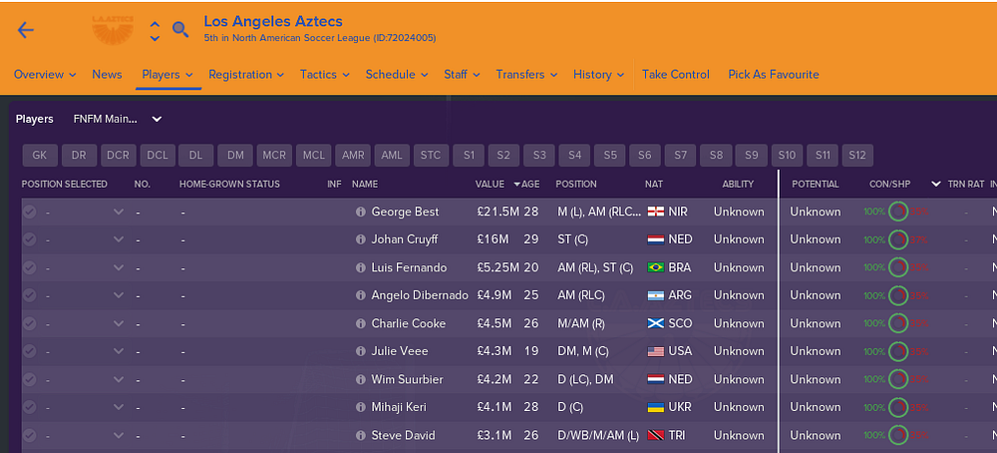Screen dimensions: 997x453
Task: Toggle selection checkmark for George Best row
Action: tap(30, 212)
